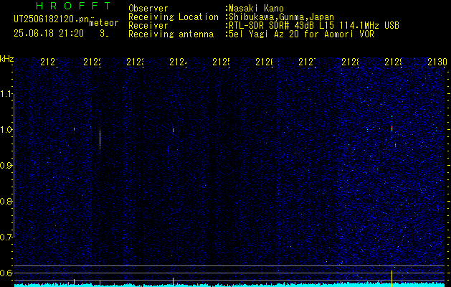451x287 pixels.
Task: Click the tall yellow tick near 2129 at bottom
Action: pyautogui.click(x=391, y=278)
